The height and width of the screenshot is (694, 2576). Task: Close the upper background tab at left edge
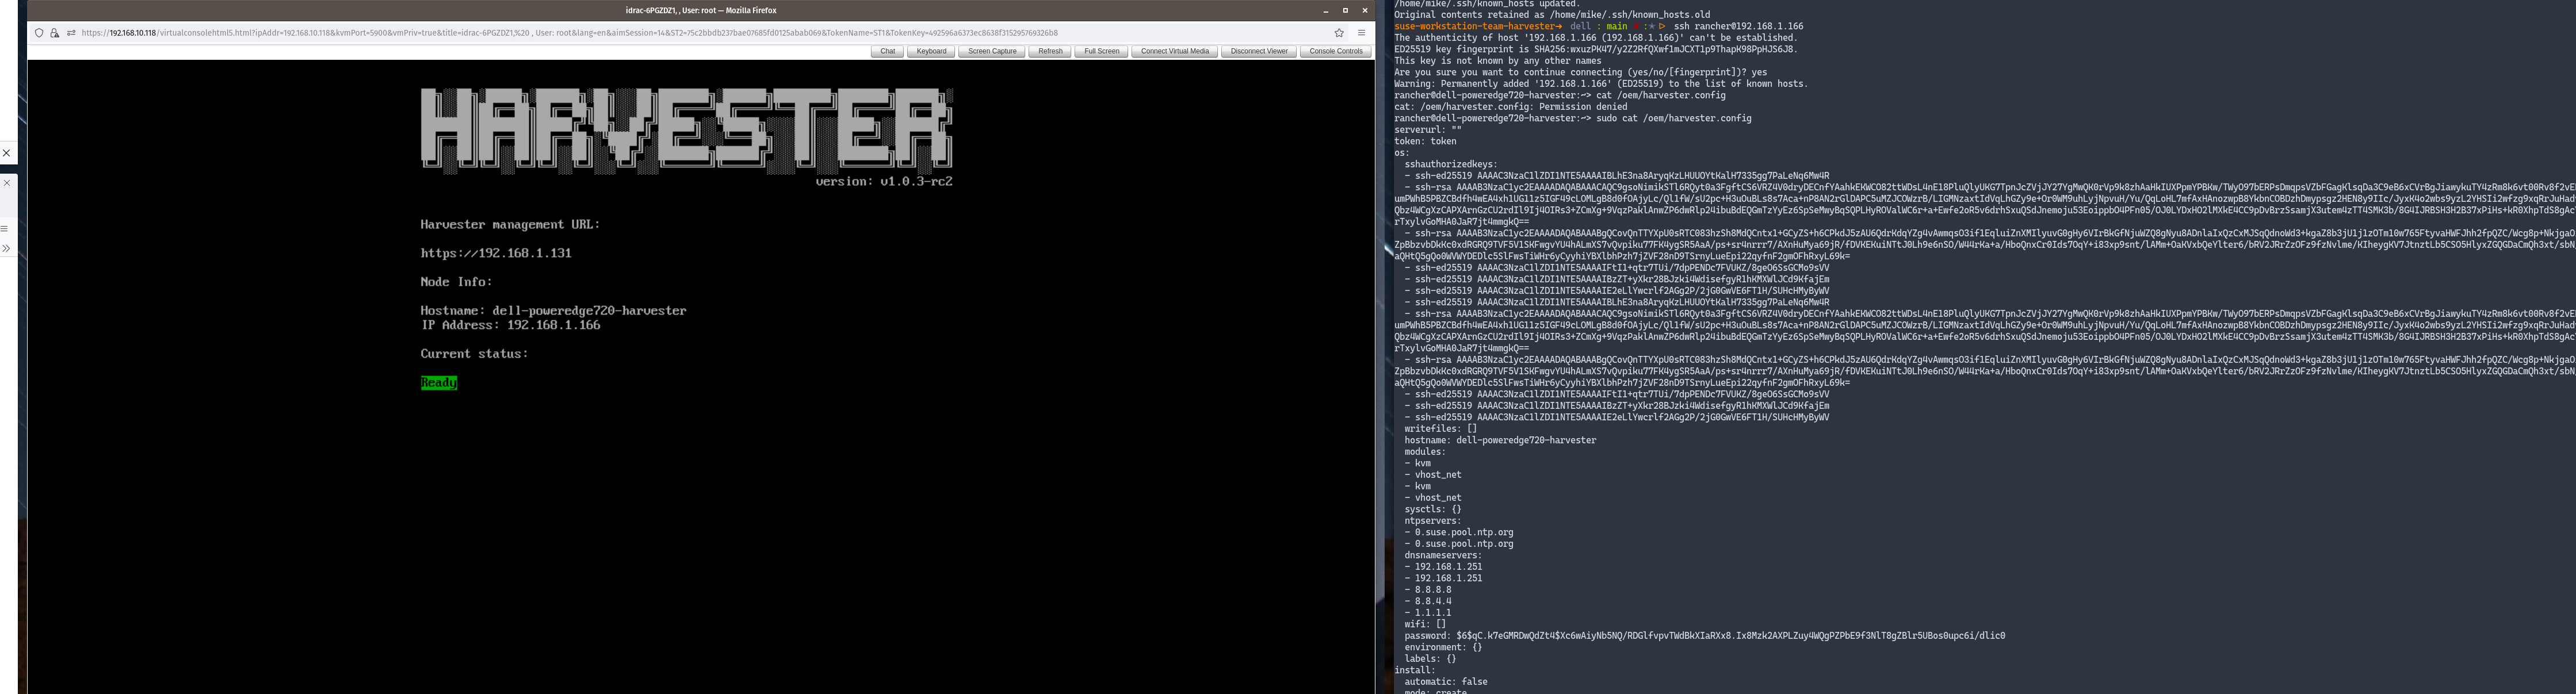(x=6, y=153)
